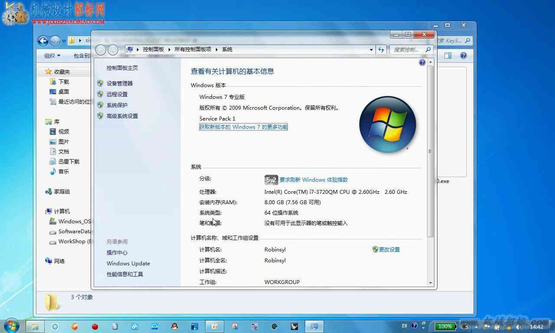Screen dimensions: 555x333
Task: Expand arrow after 所有控制面板项 breadcrumb
Action: (217, 49)
